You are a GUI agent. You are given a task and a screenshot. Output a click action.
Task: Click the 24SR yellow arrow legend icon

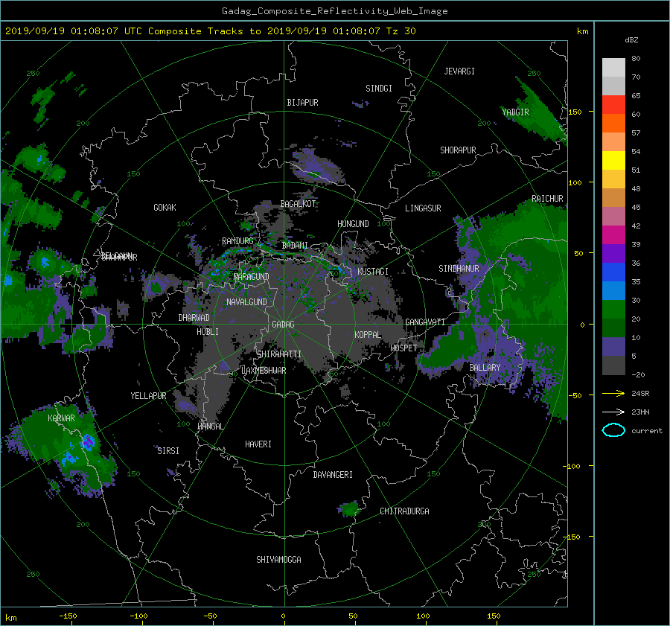613,394
